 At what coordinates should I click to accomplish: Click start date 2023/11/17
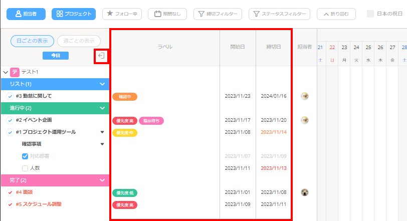coord(238,120)
